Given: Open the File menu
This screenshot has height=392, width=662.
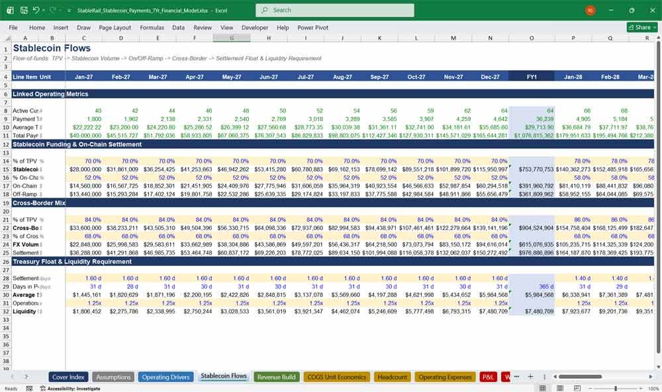Looking at the screenshot, I should click(x=13, y=27).
